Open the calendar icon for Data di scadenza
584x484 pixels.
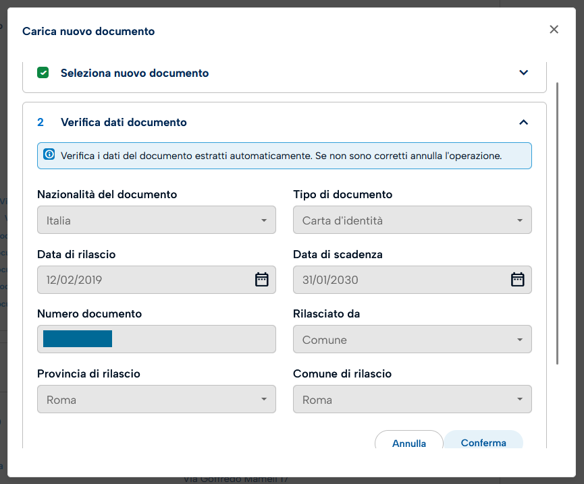517,280
